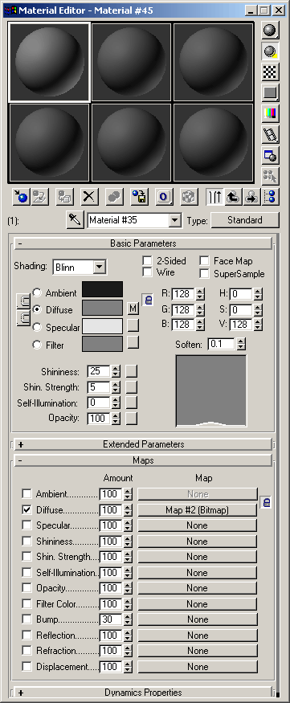
Task: Select the second sample sphere slot
Action: click(131, 61)
